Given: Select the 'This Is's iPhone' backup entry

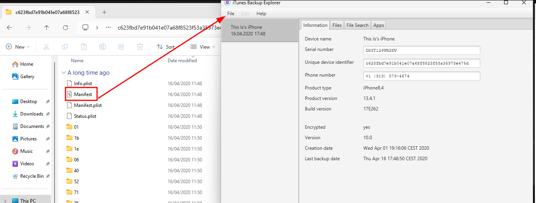Looking at the screenshot, I should 260,30.
